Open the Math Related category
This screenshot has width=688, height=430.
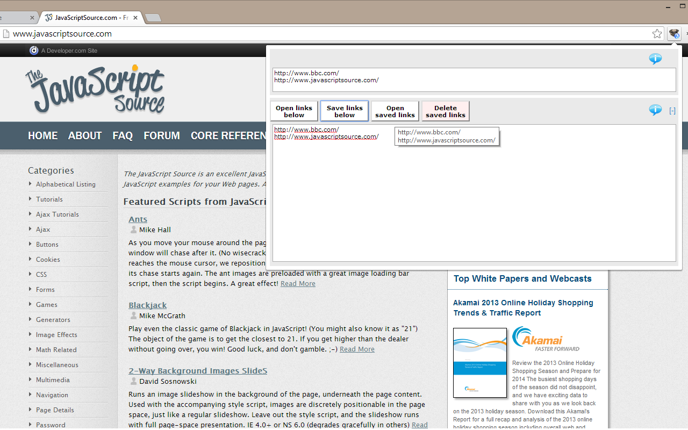click(56, 350)
